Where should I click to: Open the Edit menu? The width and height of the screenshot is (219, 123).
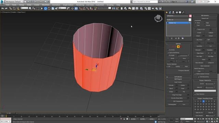[8, 5]
